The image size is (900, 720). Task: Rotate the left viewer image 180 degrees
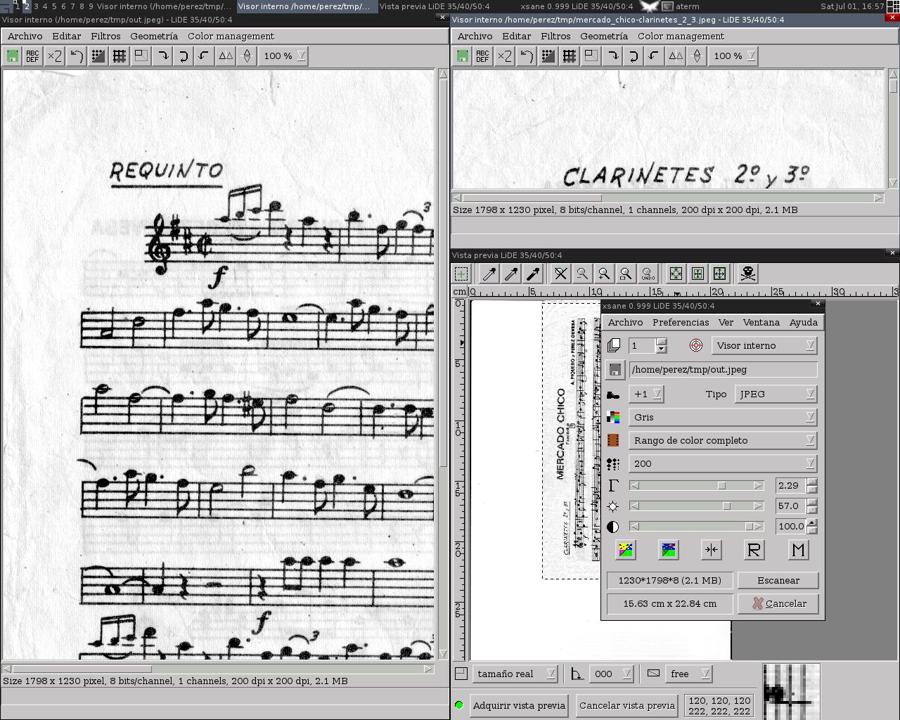pyautogui.click(x=184, y=56)
